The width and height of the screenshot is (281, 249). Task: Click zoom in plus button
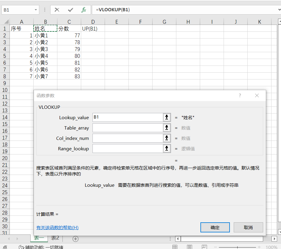[x=259, y=247]
